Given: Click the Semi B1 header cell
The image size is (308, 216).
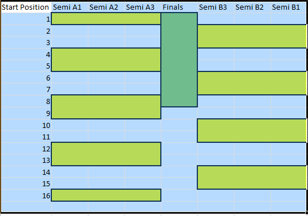Looking at the screenshot, I should click(289, 7).
